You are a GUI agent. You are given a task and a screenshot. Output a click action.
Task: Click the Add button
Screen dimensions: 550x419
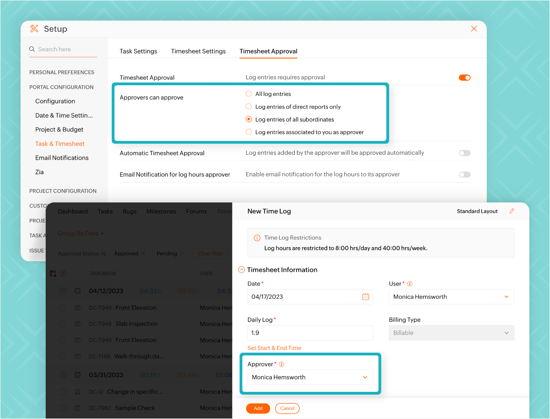(x=258, y=408)
